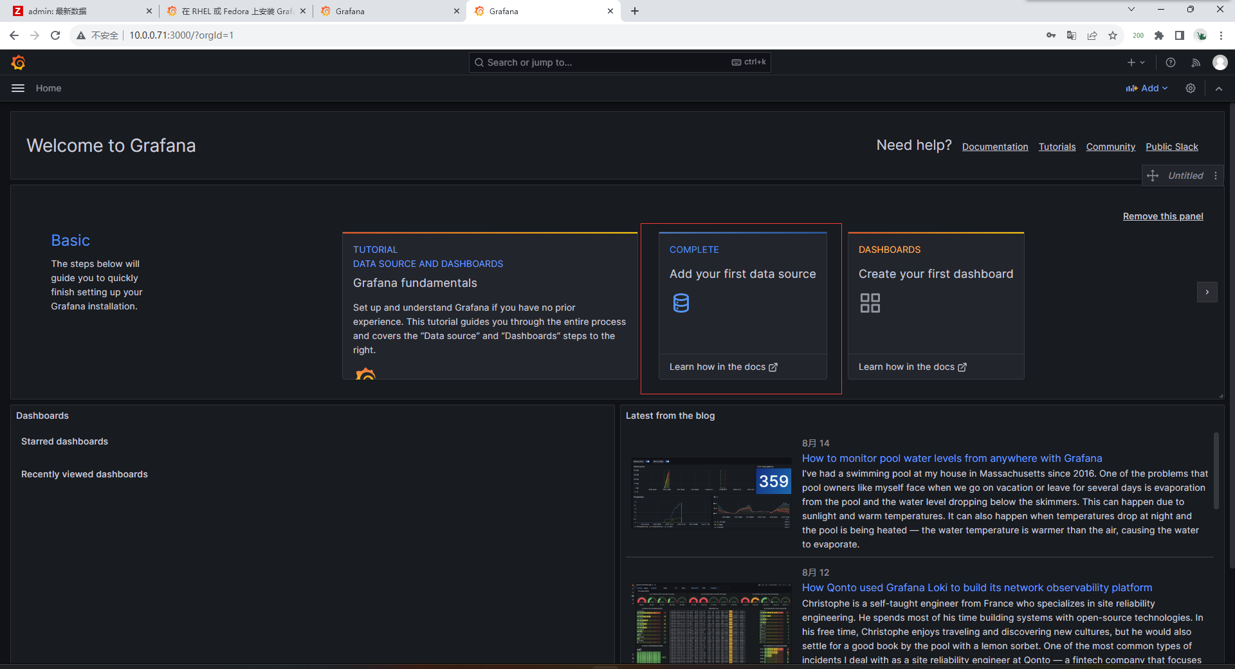
Task: Click the 200 extension badge icon
Action: (x=1138, y=35)
